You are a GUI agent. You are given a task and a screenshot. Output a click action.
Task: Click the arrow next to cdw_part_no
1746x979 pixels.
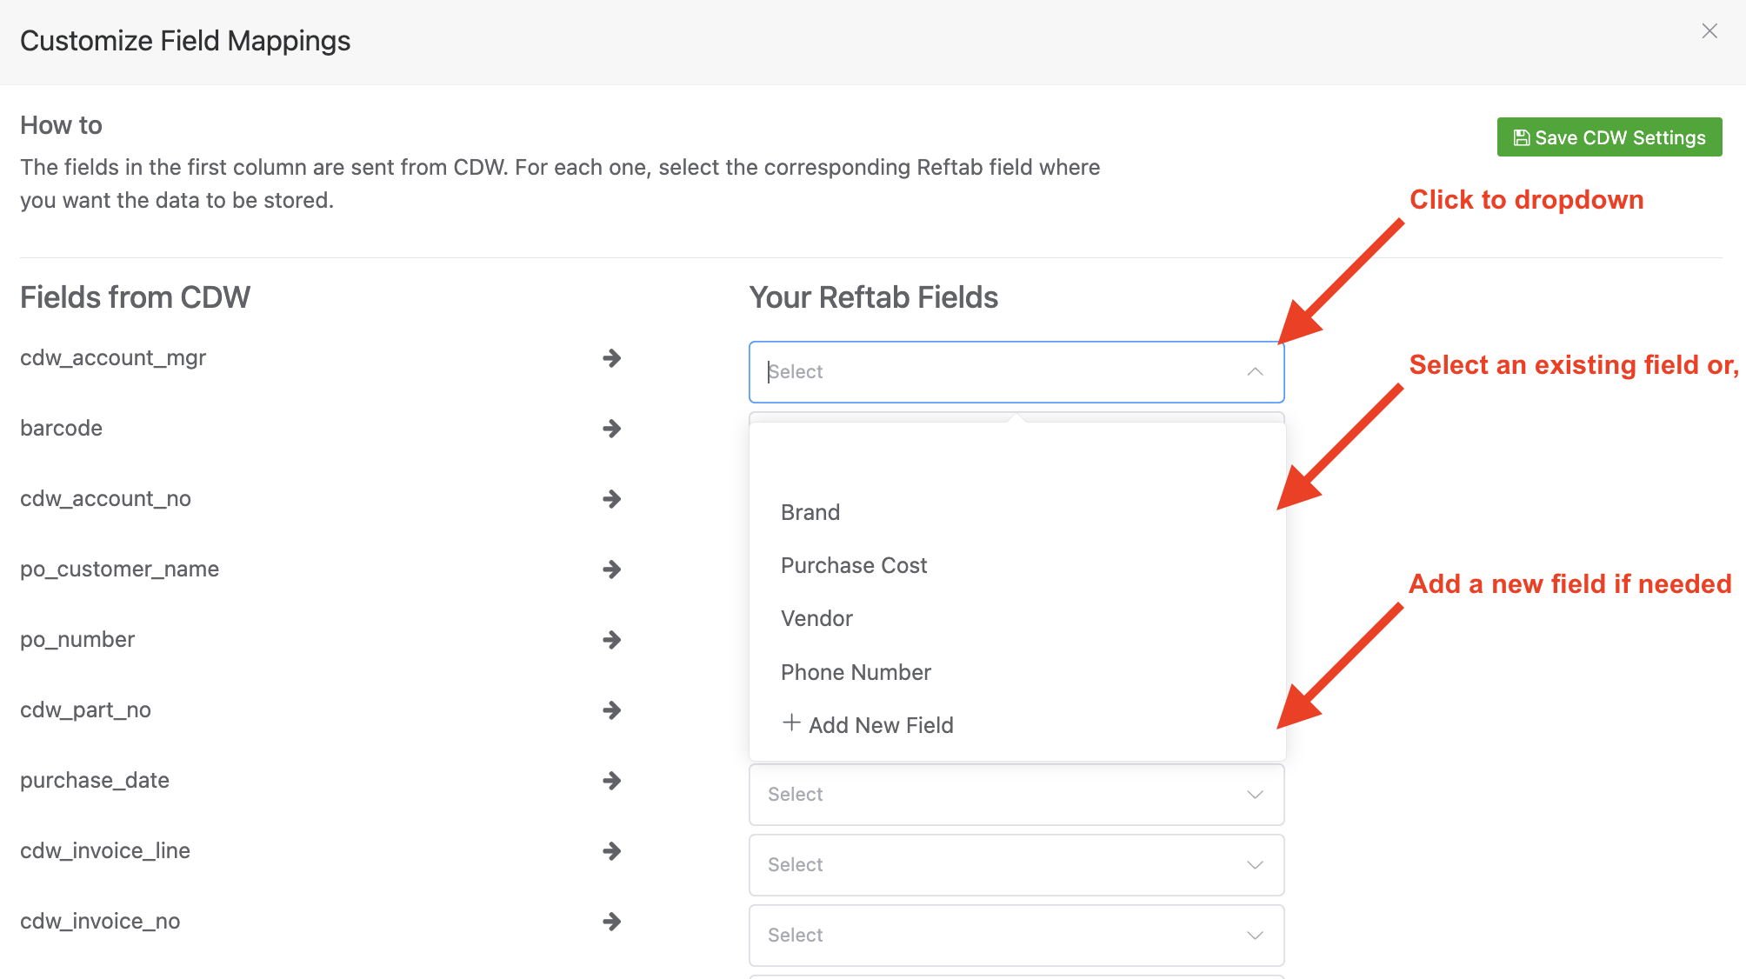click(612, 710)
